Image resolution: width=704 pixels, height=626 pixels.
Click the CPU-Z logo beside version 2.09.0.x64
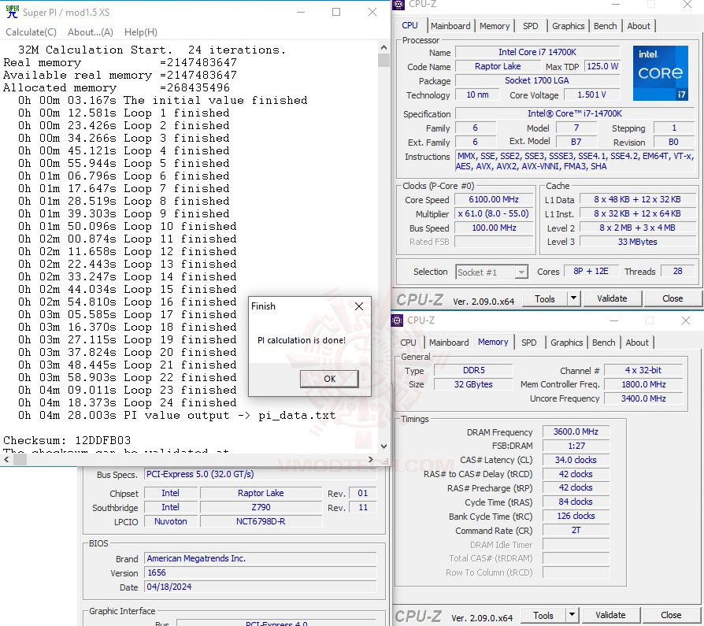pyautogui.click(x=419, y=298)
